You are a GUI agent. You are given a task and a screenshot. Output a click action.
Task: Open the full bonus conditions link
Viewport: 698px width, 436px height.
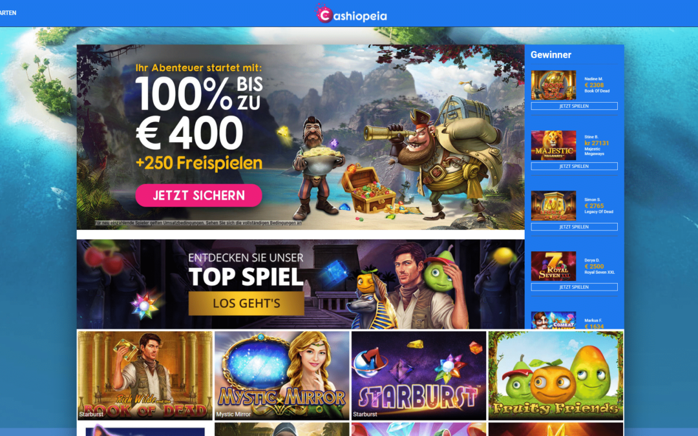pos(198,223)
